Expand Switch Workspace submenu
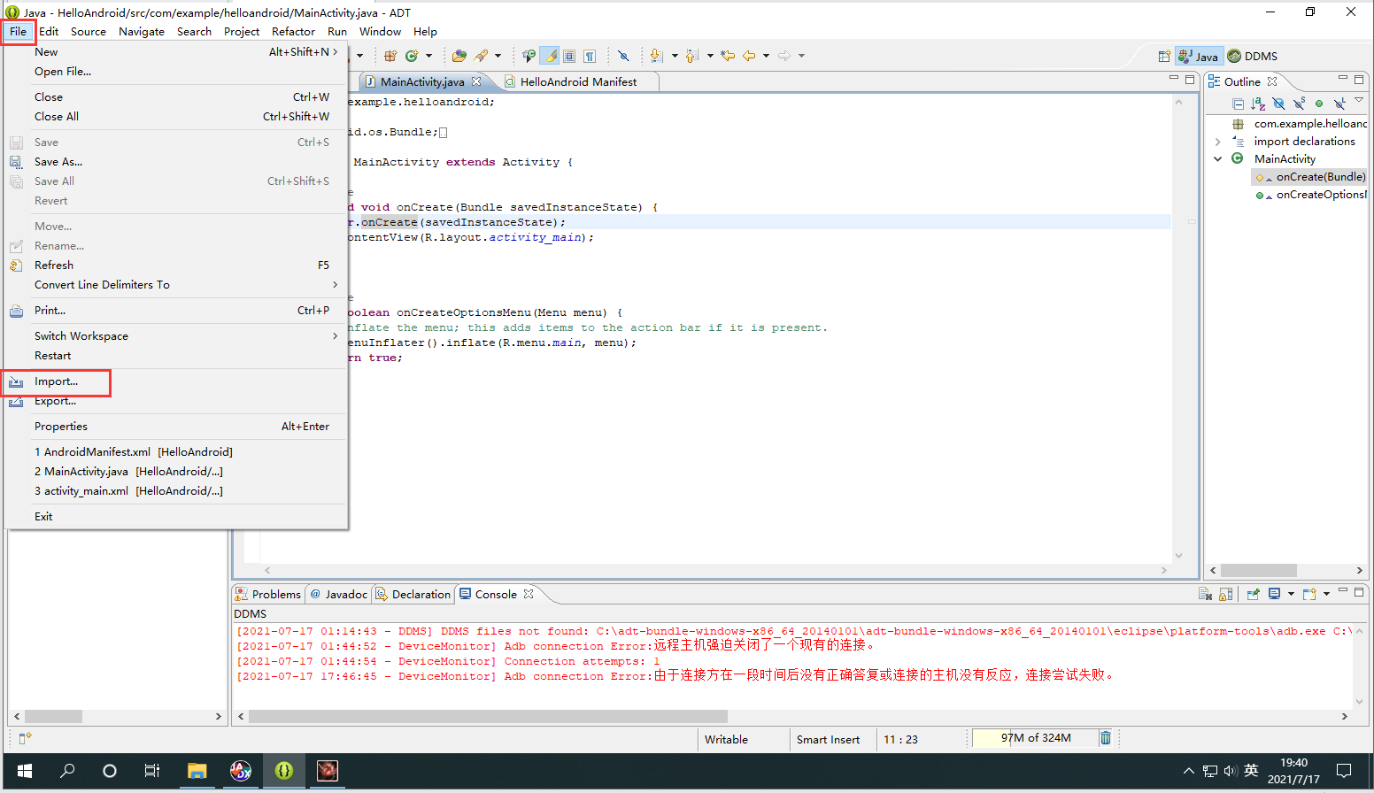This screenshot has height=793, width=1374. pyautogui.click(x=336, y=336)
